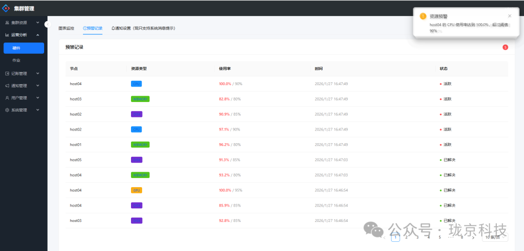The height and width of the screenshot is (251, 524).
Task: Click the MEMORY tag in the host03 82.8% row
Action: pyautogui.click(x=140, y=99)
